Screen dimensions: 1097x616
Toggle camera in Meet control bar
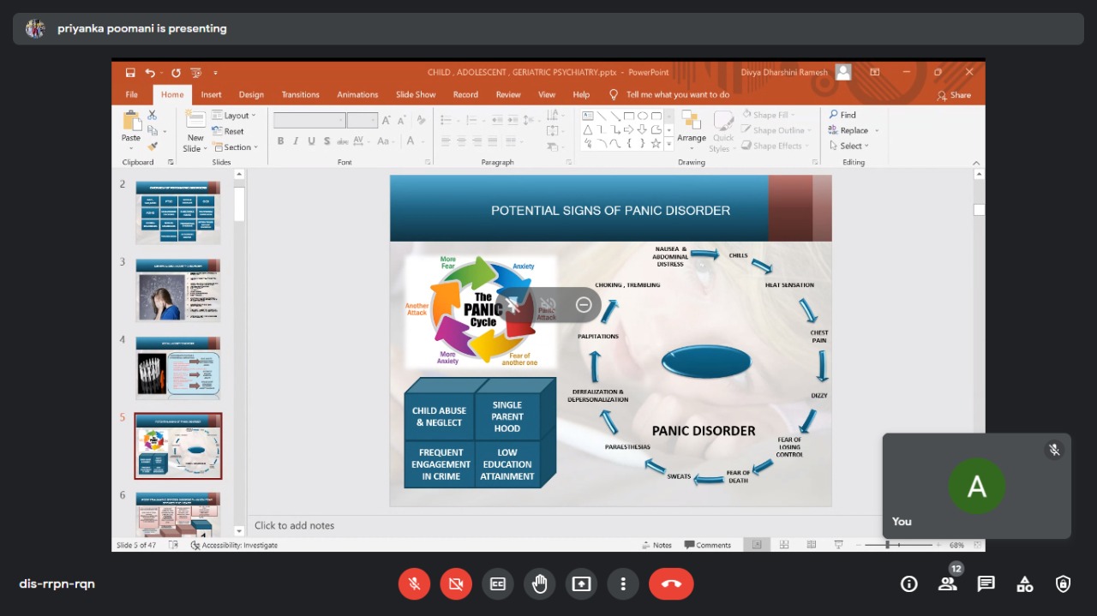tap(456, 583)
